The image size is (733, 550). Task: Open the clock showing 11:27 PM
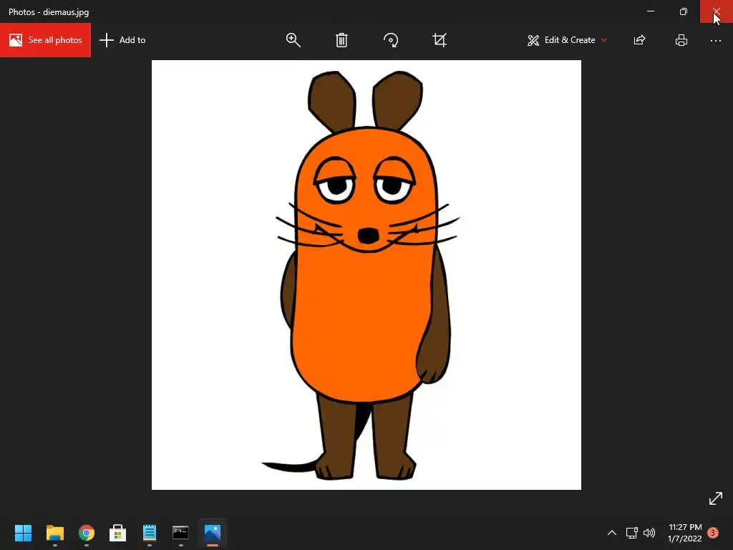coord(685,533)
